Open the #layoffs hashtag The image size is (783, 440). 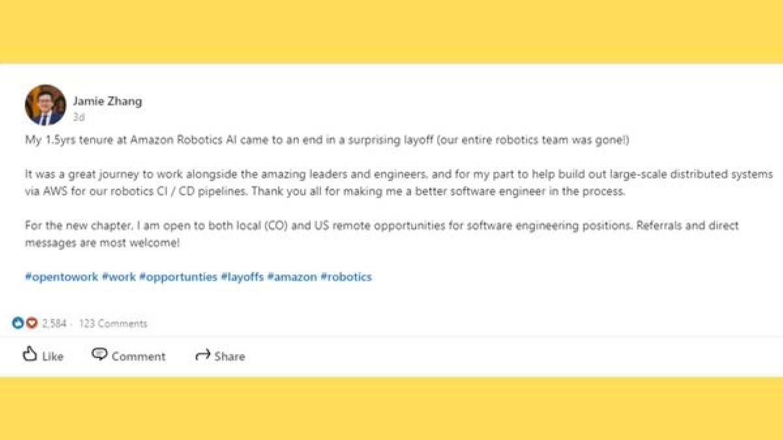(x=242, y=277)
